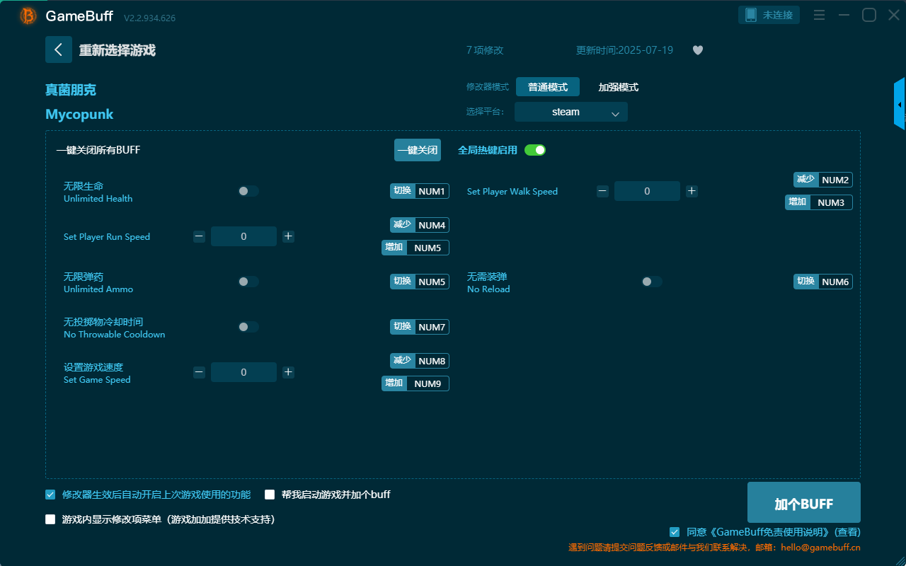Image resolution: width=906 pixels, height=566 pixels.
Task: Click 重新选择游戏 label
Action: [117, 50]
